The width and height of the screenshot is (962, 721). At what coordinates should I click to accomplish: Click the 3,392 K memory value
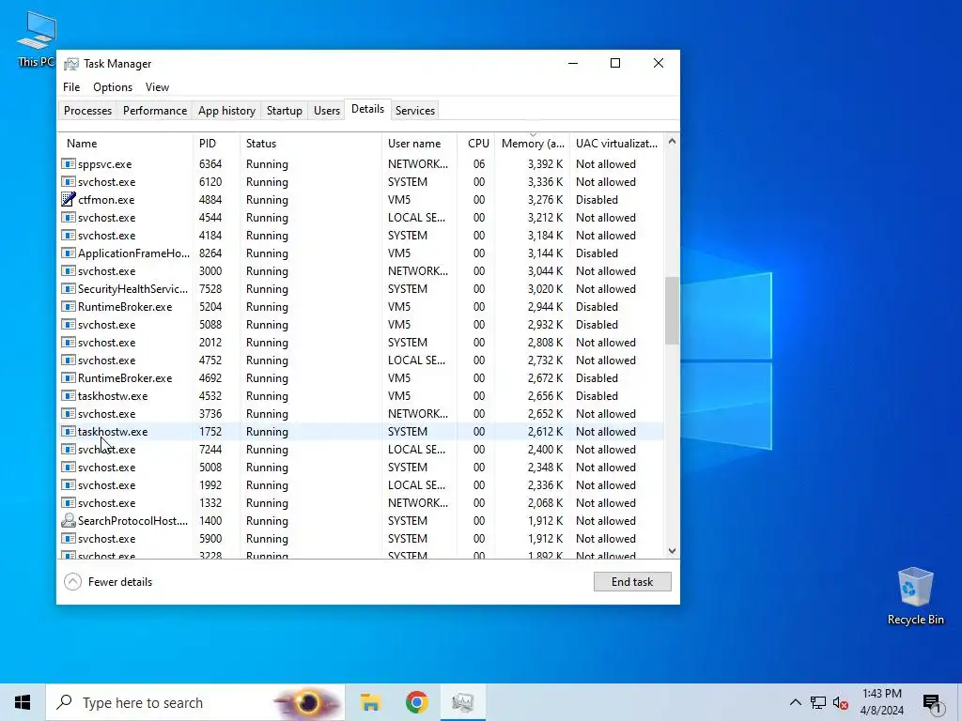[x=545, y=163]
